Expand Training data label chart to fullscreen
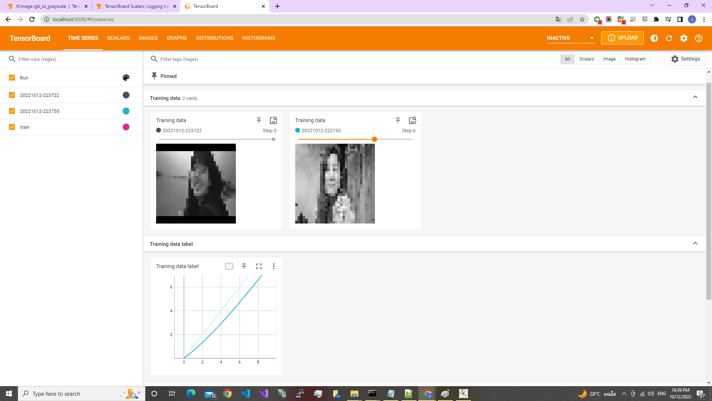712x401 pixels. point(259,266)
